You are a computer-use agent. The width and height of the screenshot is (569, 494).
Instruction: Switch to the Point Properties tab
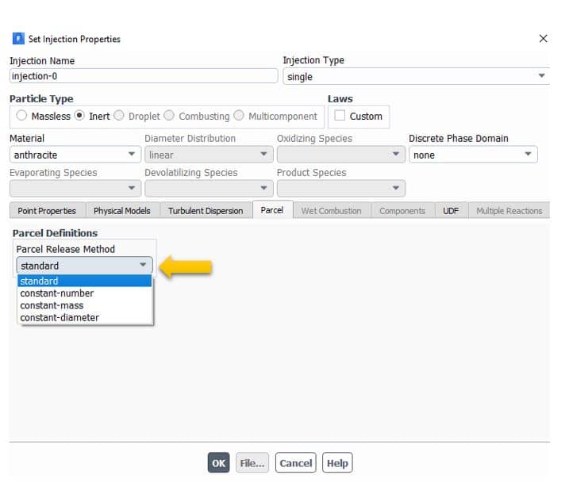(47, 211)
